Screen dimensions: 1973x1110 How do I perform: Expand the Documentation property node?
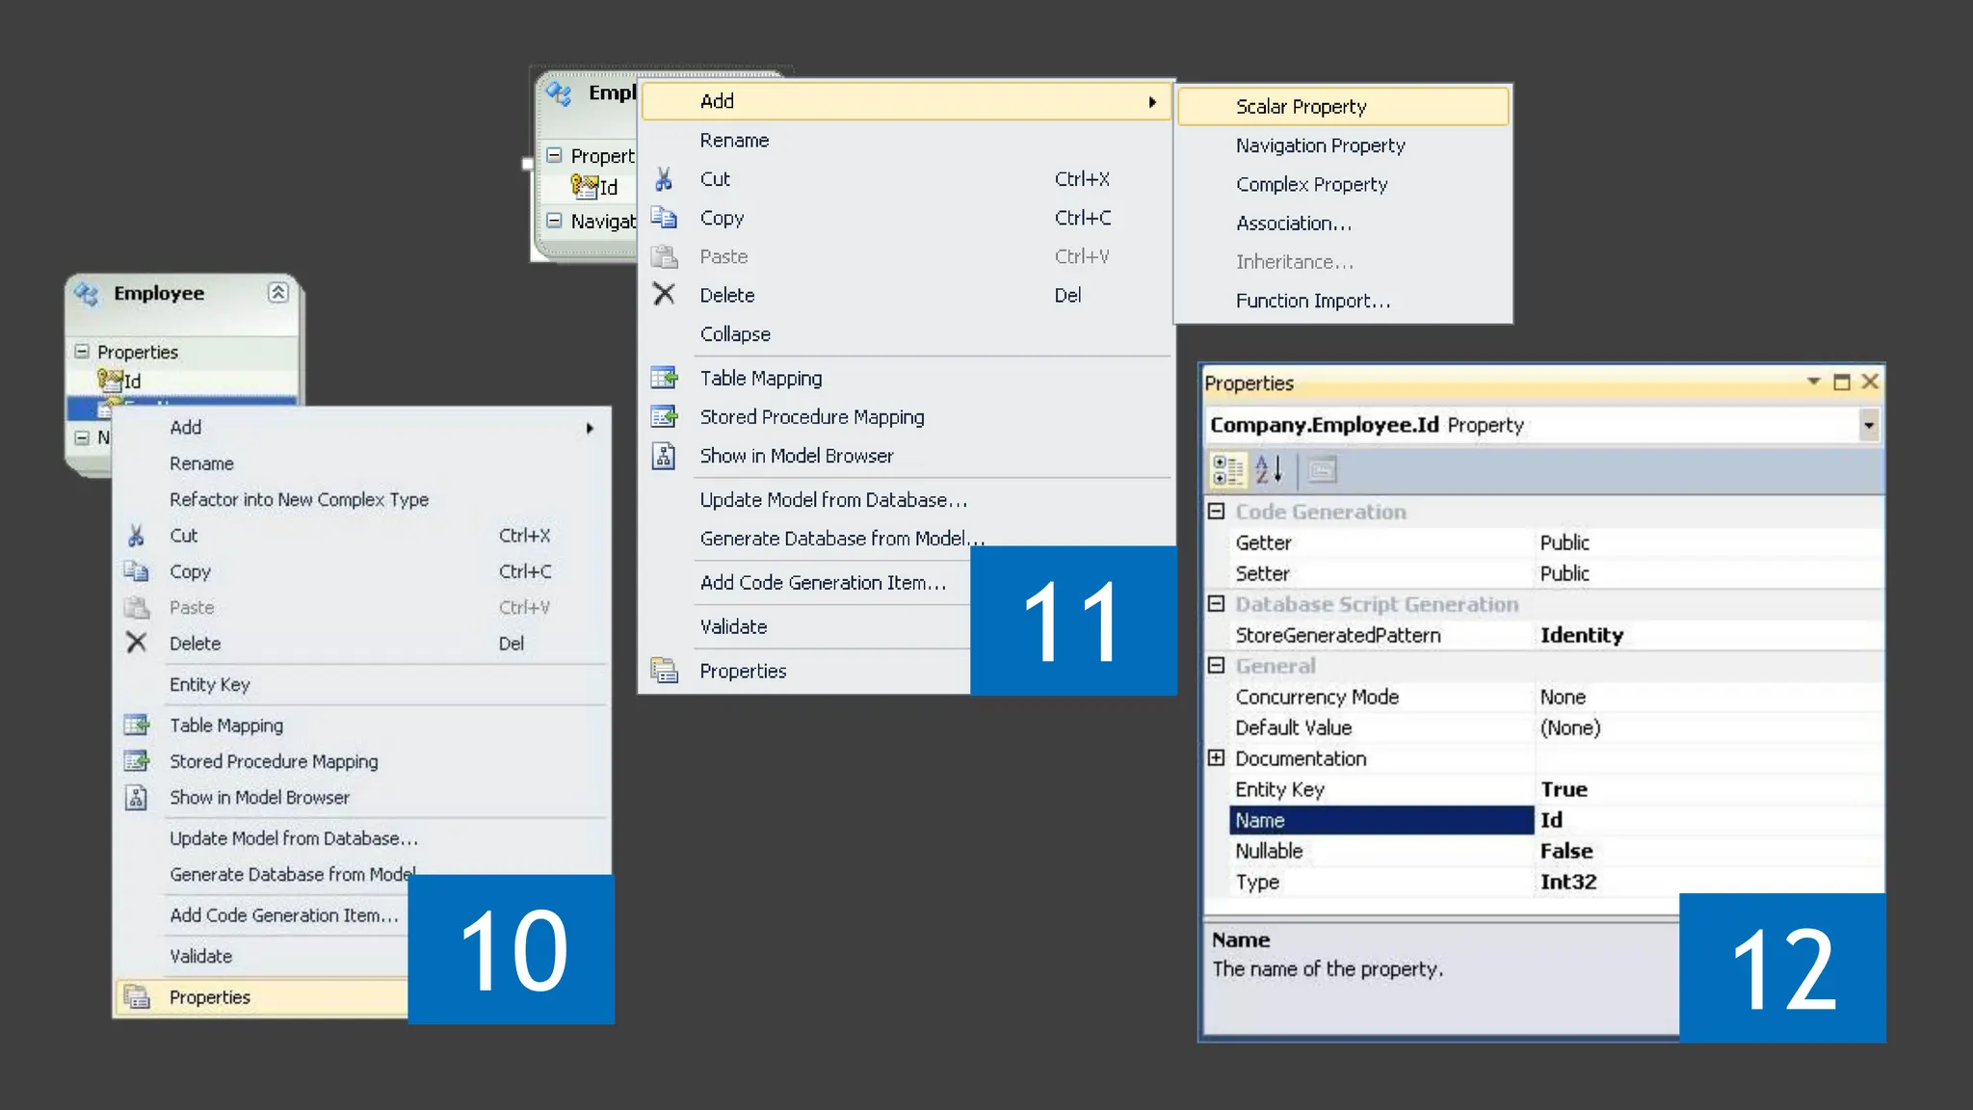[x=1216, y=758]
